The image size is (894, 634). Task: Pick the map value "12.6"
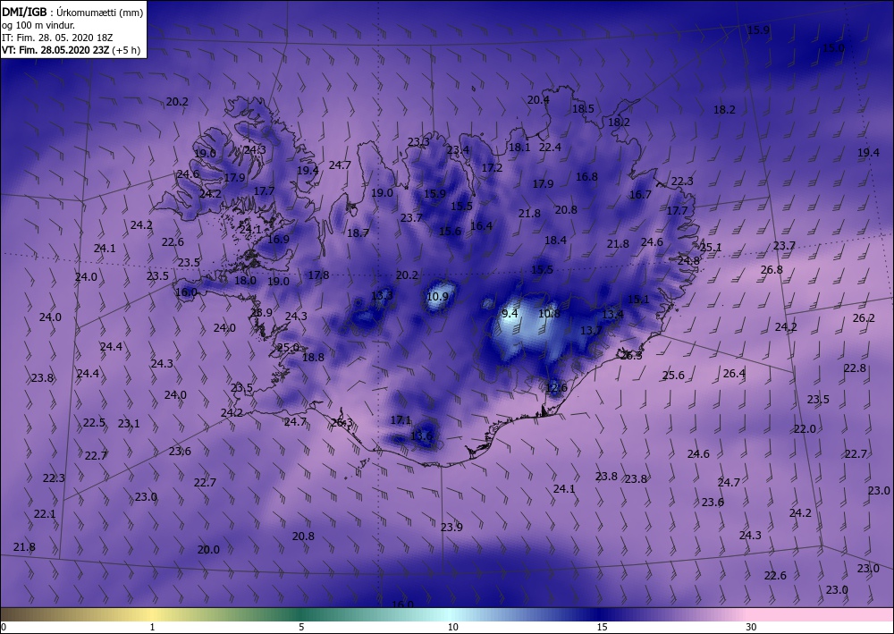pos(556,388)
